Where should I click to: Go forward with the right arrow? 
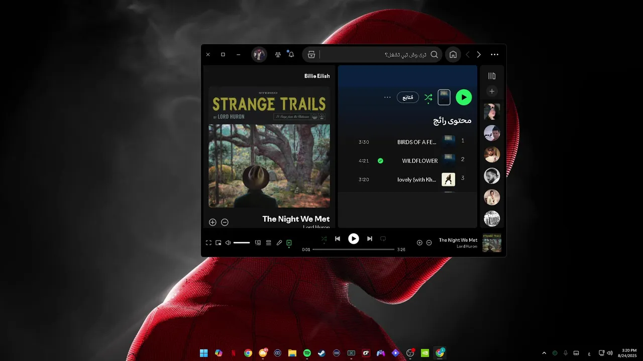(479, 55)
